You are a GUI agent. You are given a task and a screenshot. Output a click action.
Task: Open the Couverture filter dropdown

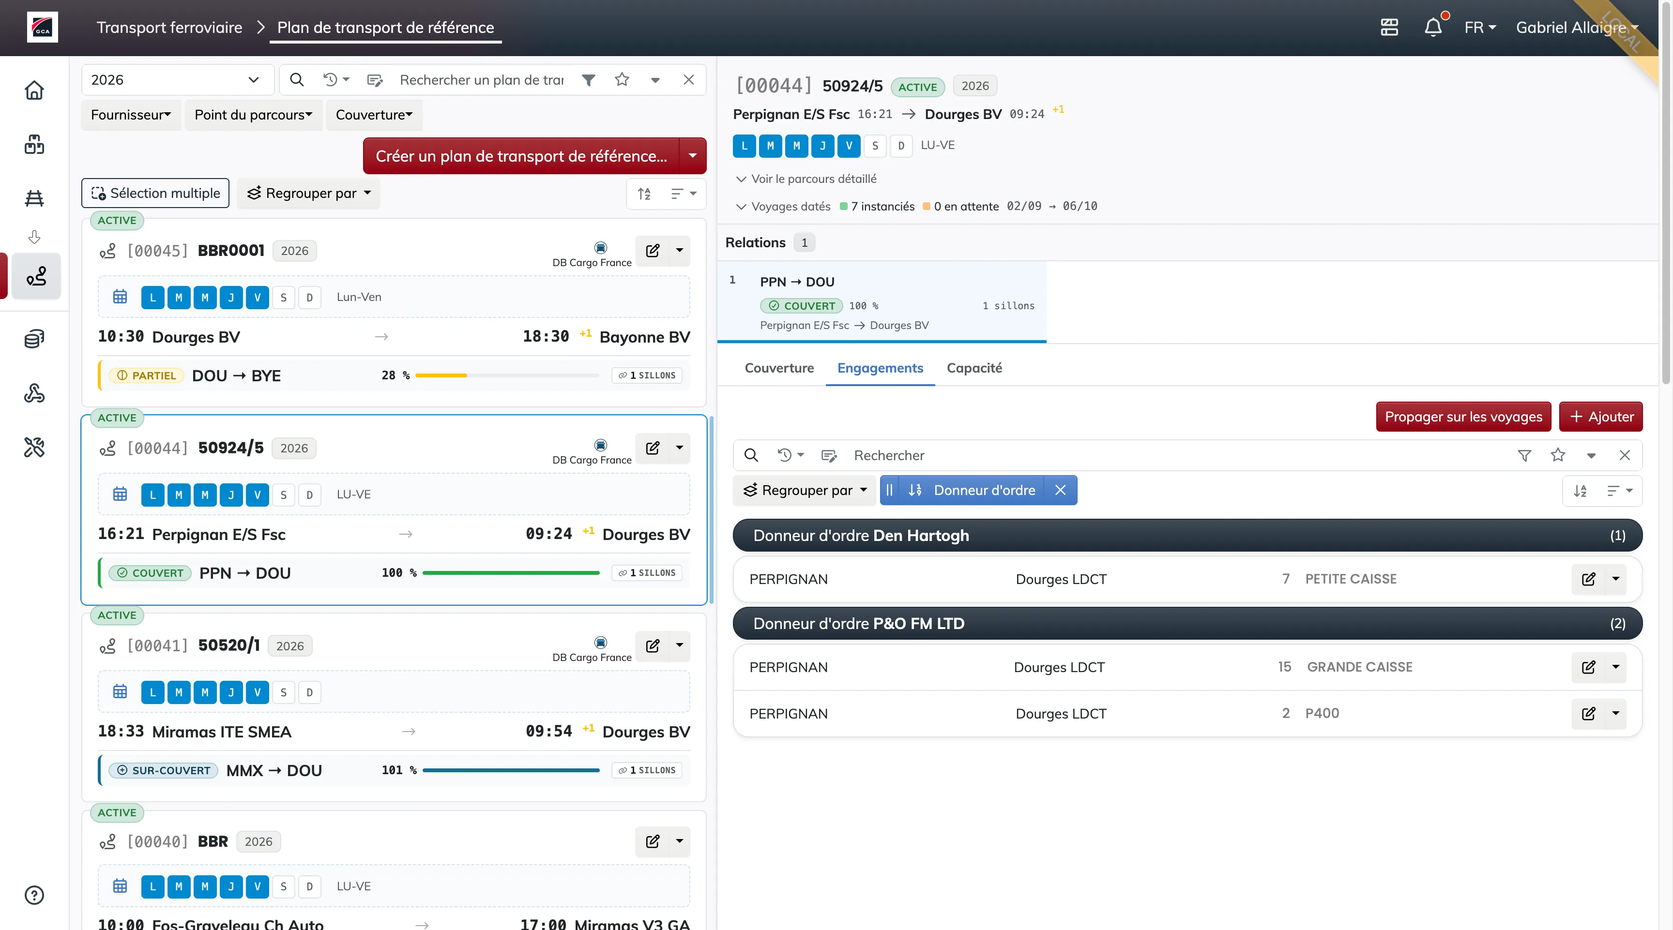click(374, 115)
